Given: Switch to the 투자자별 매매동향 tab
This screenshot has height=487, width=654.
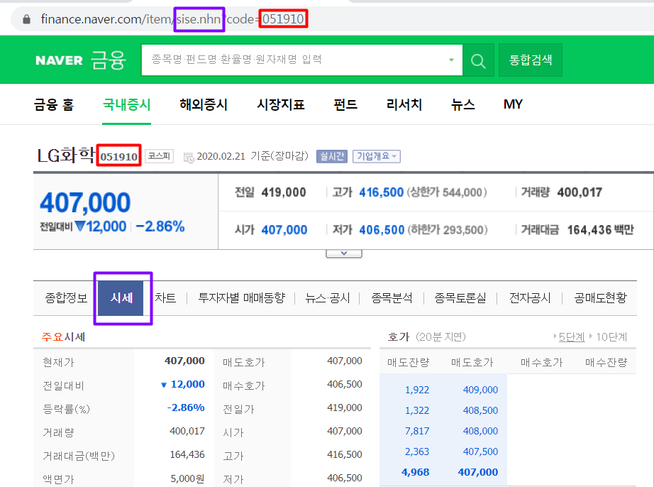Looking at the screenshot, I should coord(241,298).
